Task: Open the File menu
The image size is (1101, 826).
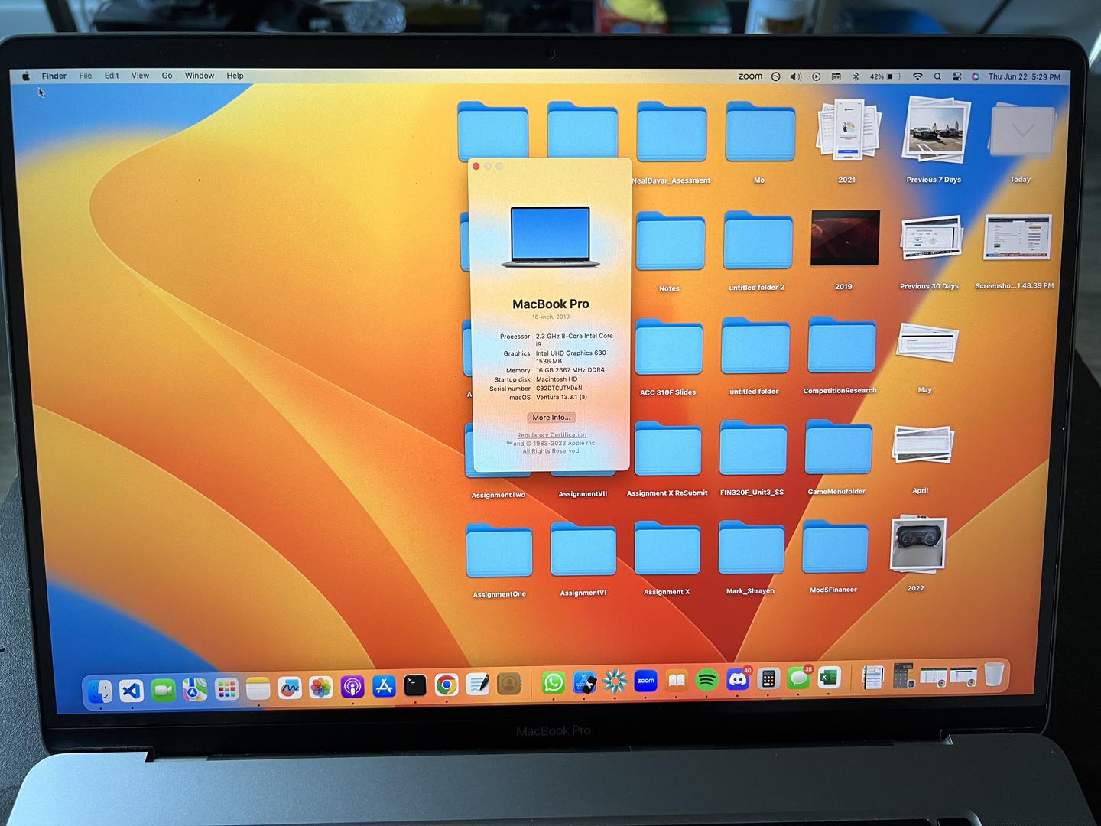Action: (x=86, y=76)
